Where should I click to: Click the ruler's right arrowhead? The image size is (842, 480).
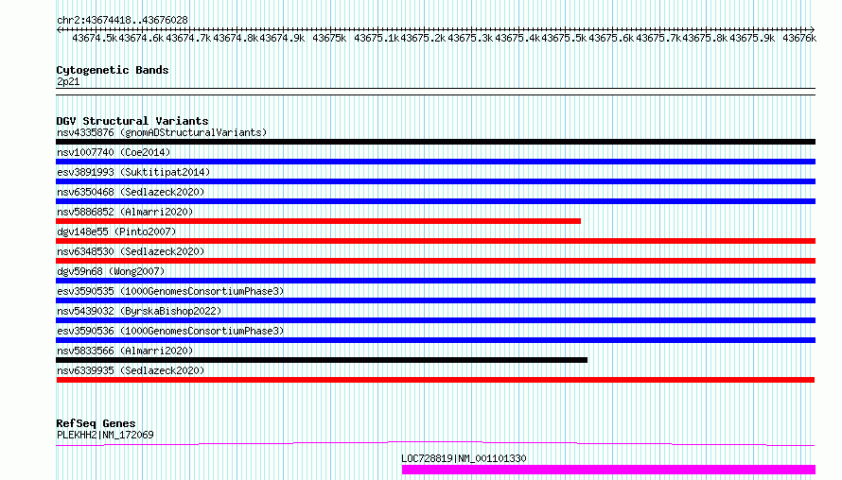point(812,30)
